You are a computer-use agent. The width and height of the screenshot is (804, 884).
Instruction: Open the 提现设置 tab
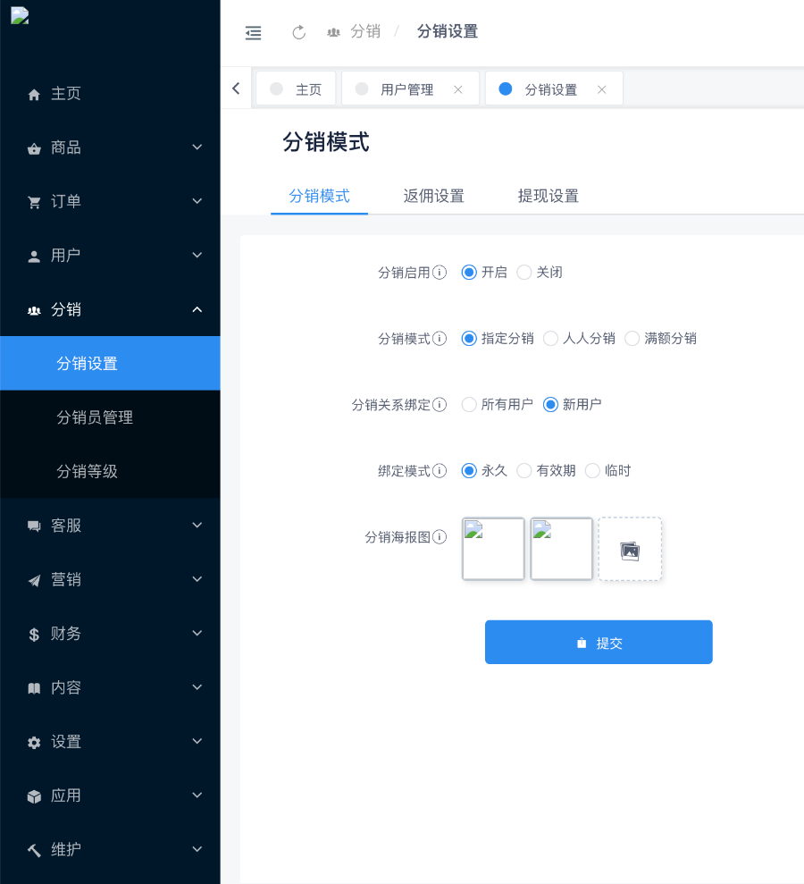pyautogui.click(x=548, y=197)
